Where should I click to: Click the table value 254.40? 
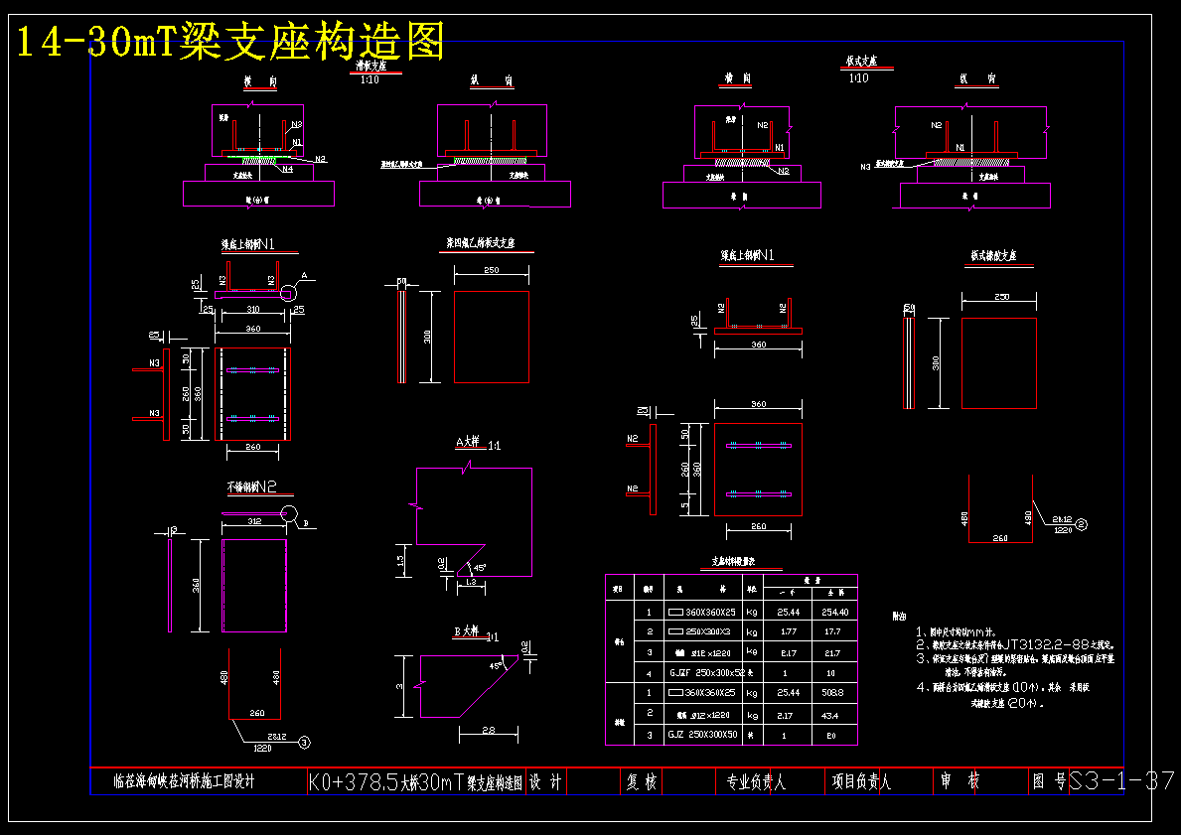[x=834, y=613]
